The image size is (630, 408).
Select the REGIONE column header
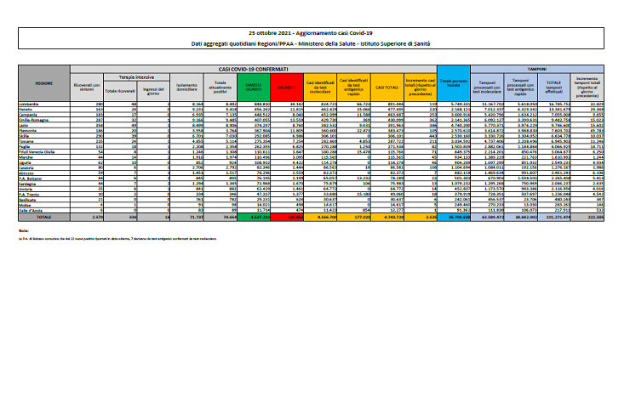[43, 83]
